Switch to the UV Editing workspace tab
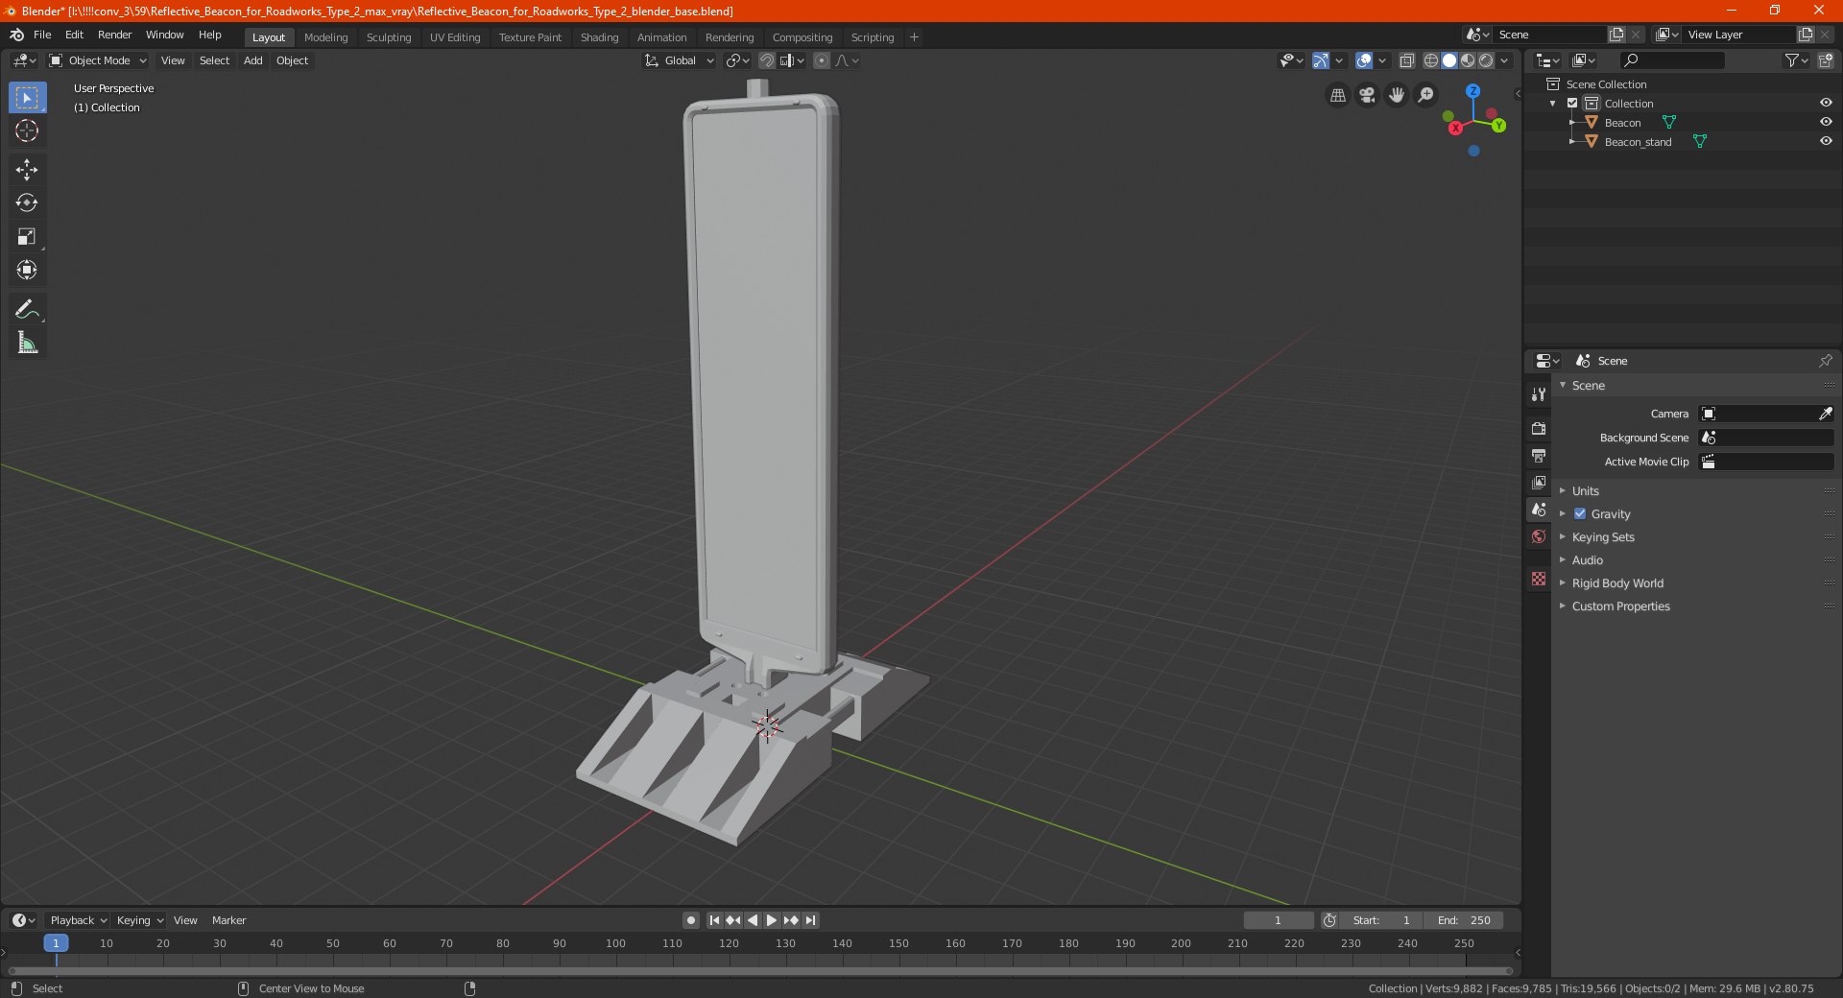1843x998 pixels. (x=455, y=37)
